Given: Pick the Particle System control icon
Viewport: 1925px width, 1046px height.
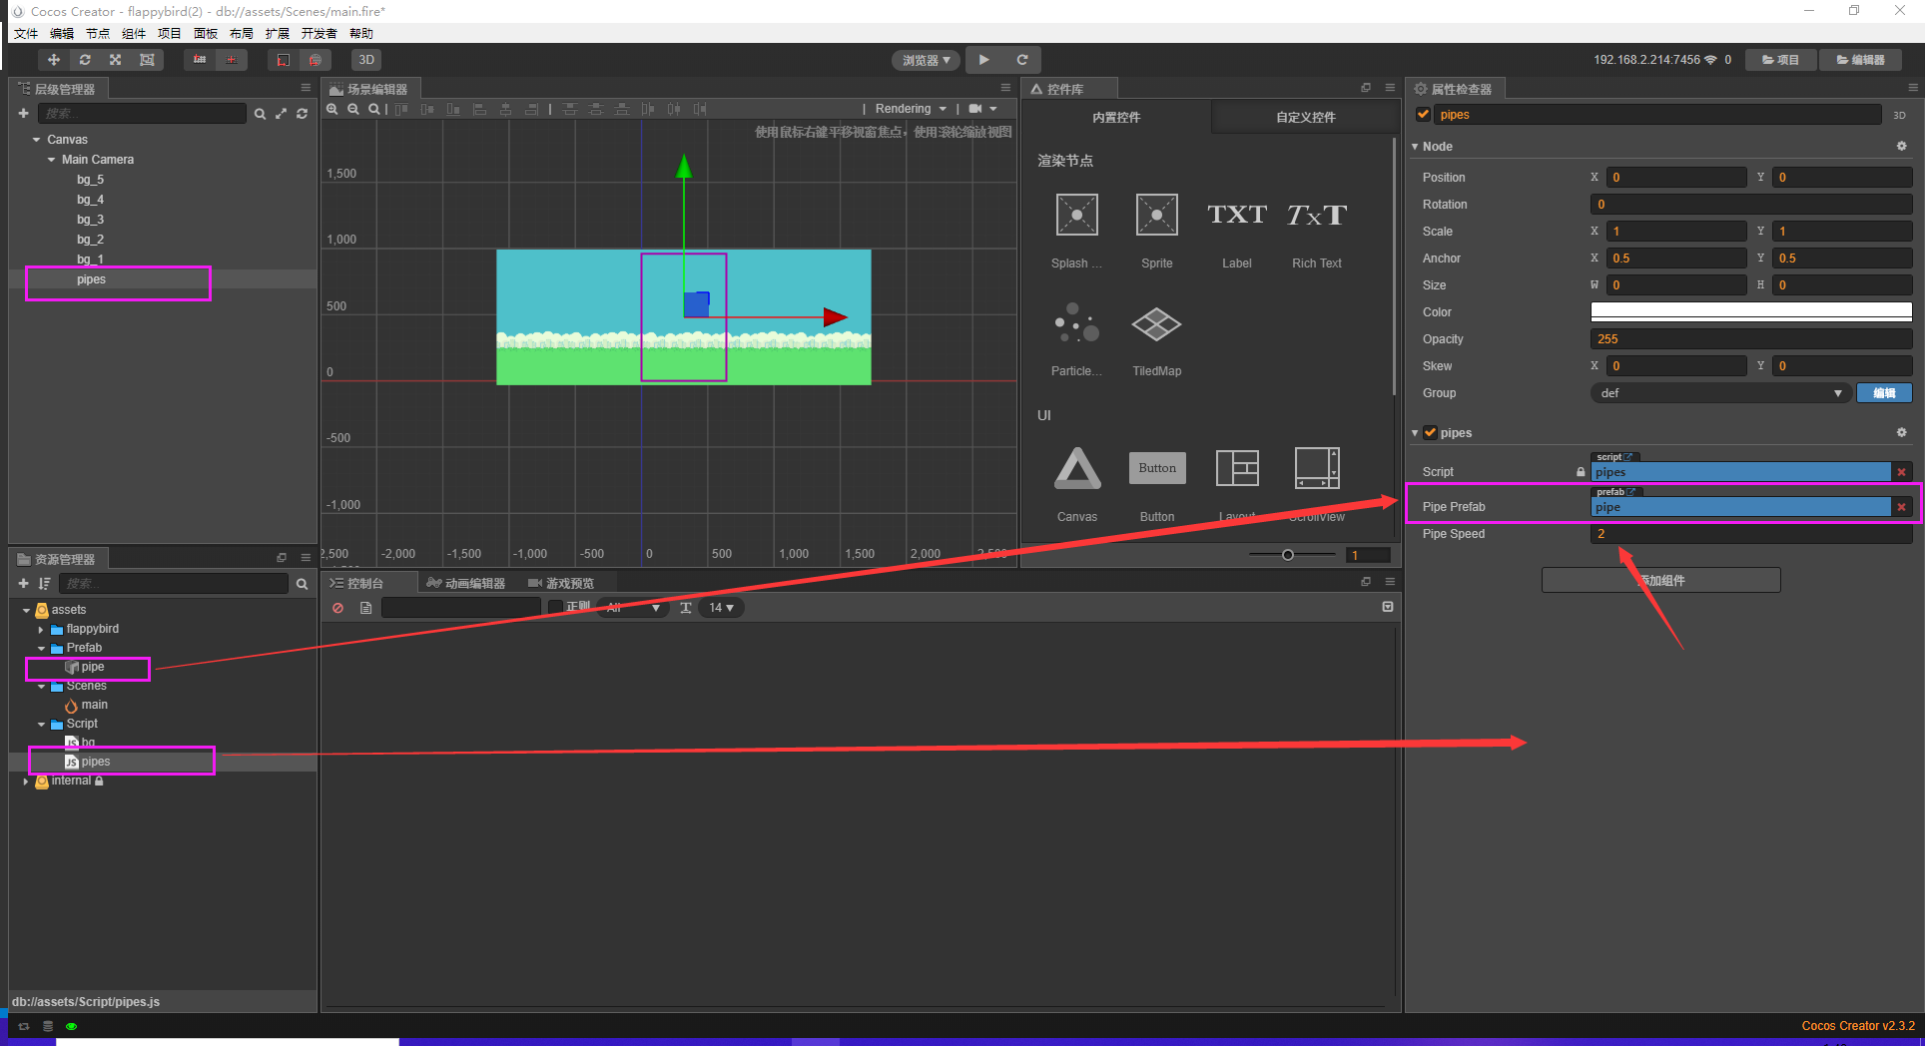Looking at the screenshot, I should (x=1077, y=323).
